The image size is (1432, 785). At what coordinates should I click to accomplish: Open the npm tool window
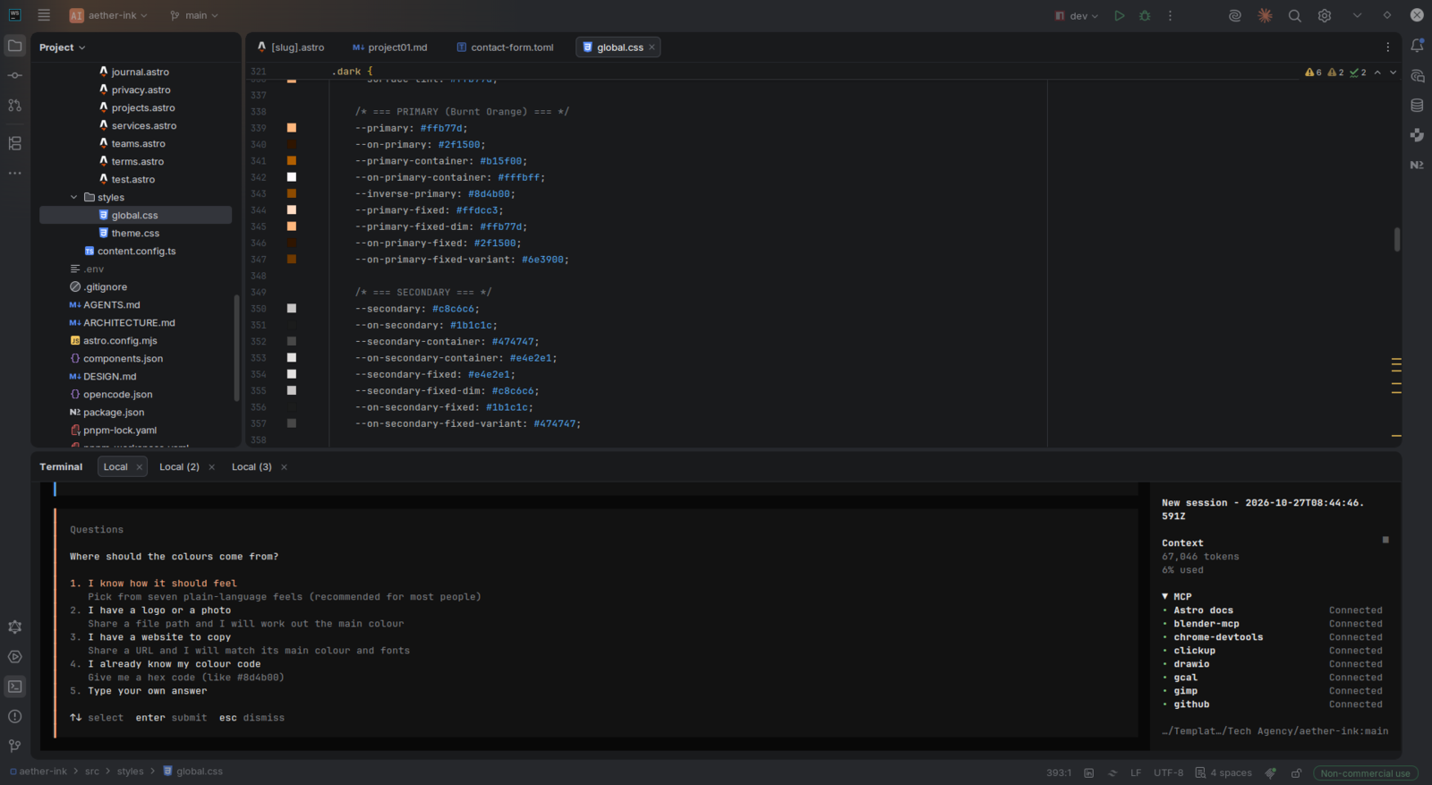coord(1417,165)
